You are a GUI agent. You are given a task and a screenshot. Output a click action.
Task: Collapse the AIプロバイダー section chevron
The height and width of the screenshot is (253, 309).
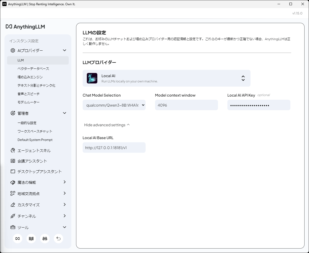click(65, 50)
